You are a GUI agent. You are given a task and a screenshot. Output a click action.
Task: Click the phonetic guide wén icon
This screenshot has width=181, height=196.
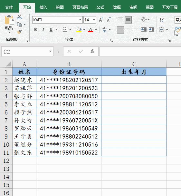click(104, 30)
